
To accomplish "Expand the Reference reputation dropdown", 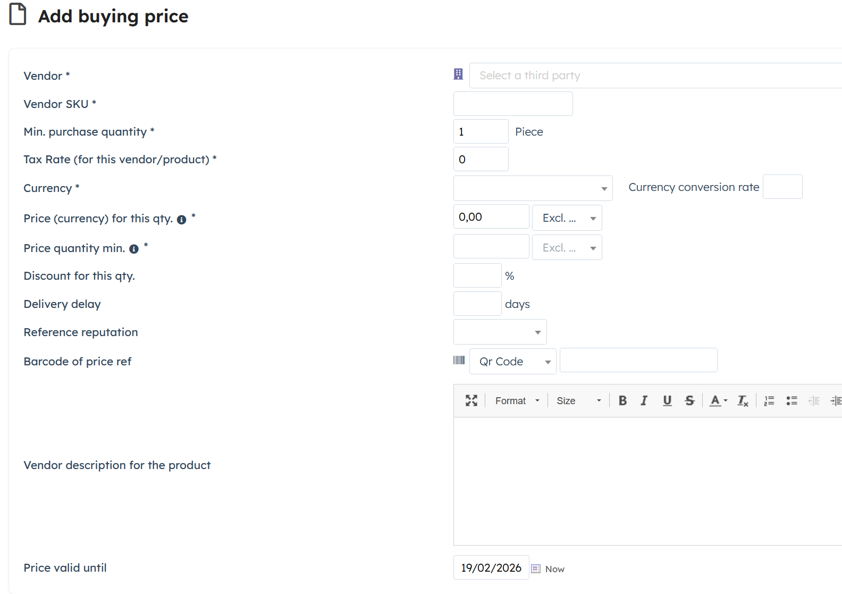I will point(500,332).
